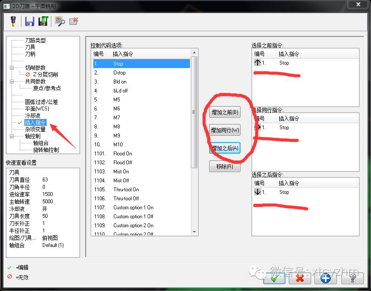Screen dimensions: 371x291
Task: Click scrollbar up arrow of control code list
Action: 194,53
